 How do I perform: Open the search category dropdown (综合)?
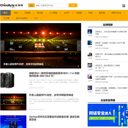click(x=31, y=5)
